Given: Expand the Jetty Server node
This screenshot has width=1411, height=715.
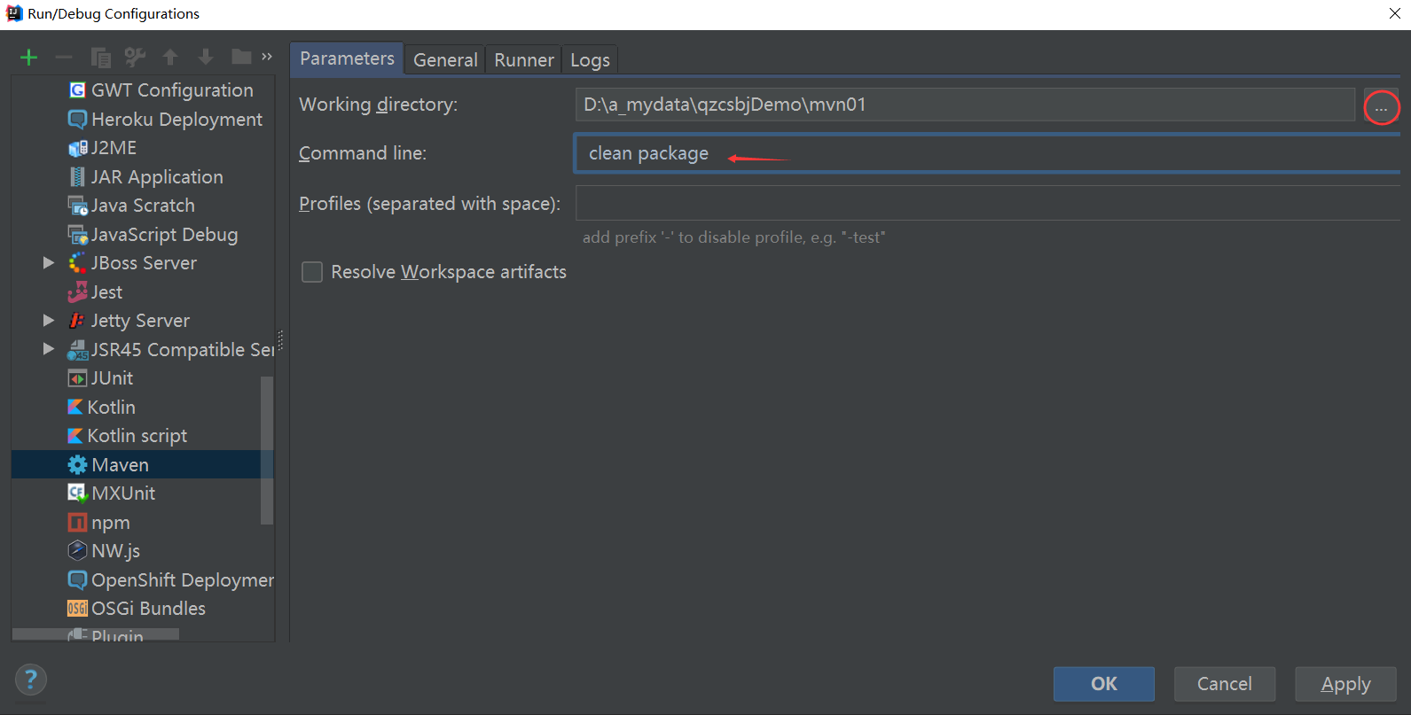Looking at the screenshot, I should coord(49,321).
